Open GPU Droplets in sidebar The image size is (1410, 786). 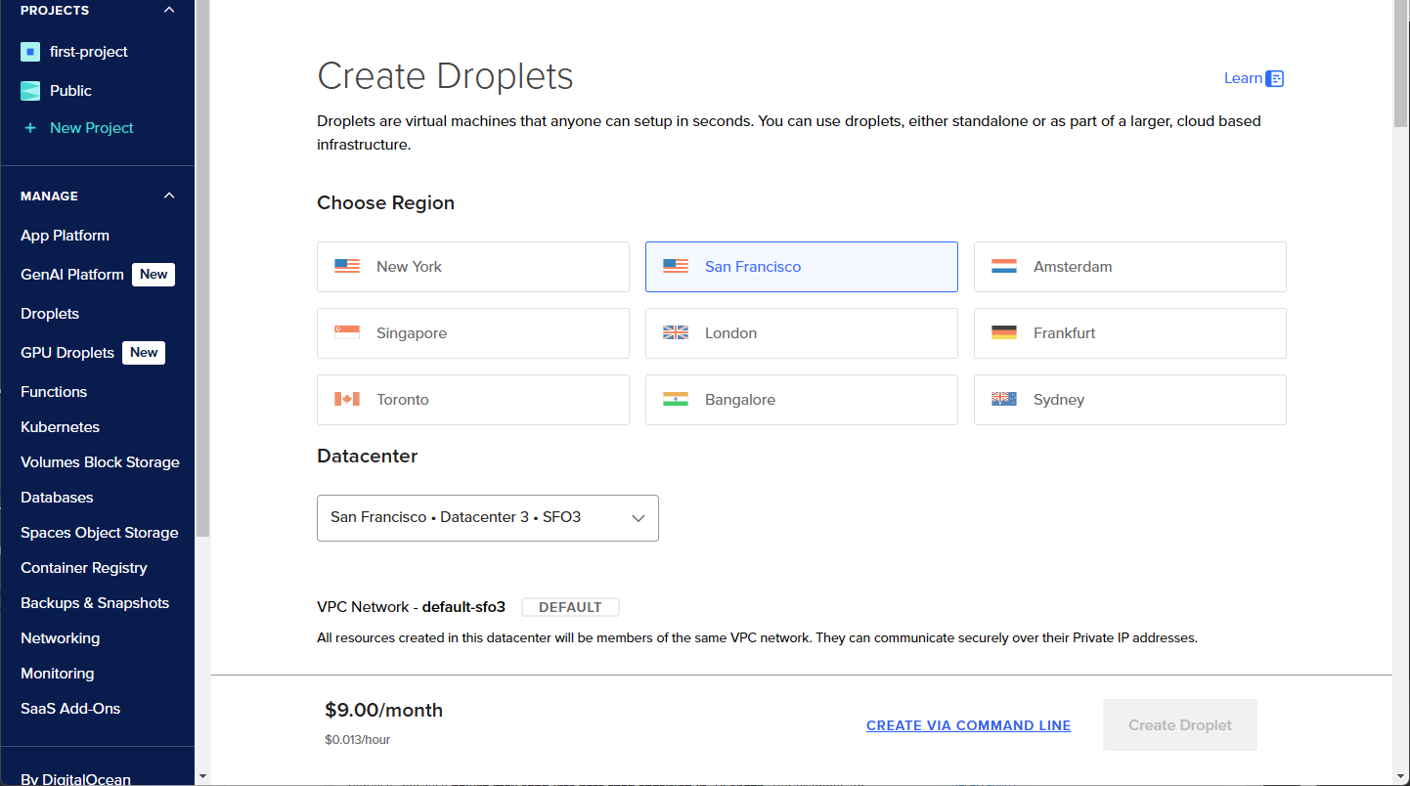(x=67, y=353)
